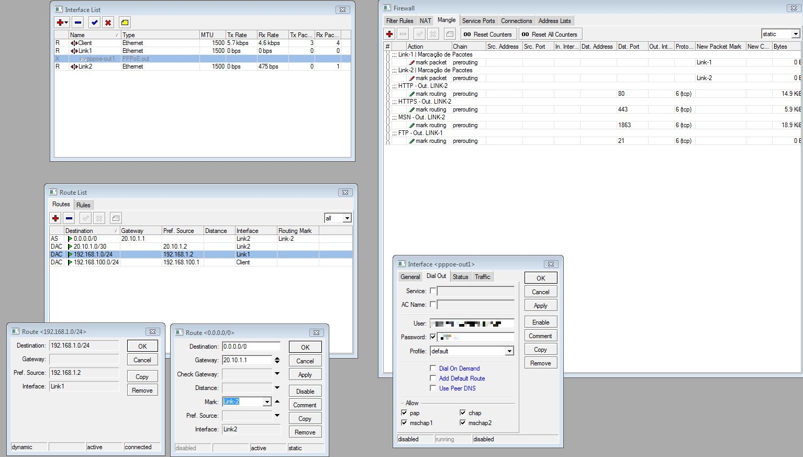Add a new route in Route List
Screen dimensions: 803x457
click(55, 218)
